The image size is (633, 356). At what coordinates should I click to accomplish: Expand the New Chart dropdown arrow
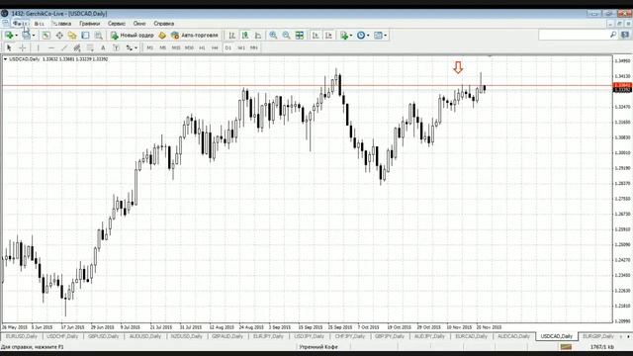click(x=16, y=36)
